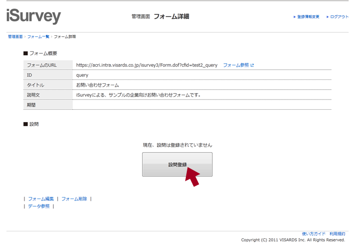Log out via the ログアウト link
The image size is (353, 246).
coord(339,17)
